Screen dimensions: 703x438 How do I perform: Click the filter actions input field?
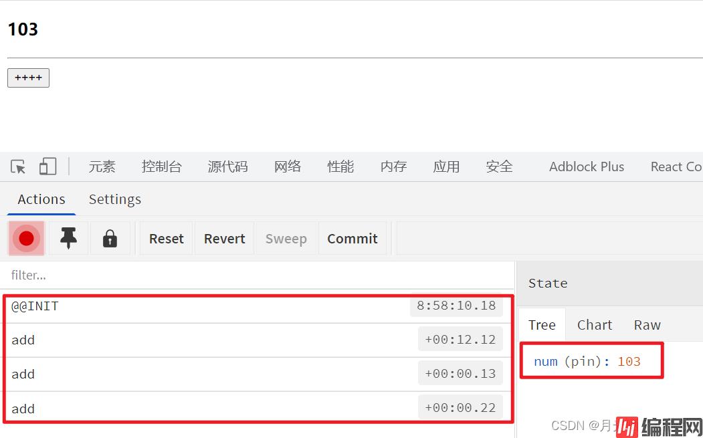(254, 275)
